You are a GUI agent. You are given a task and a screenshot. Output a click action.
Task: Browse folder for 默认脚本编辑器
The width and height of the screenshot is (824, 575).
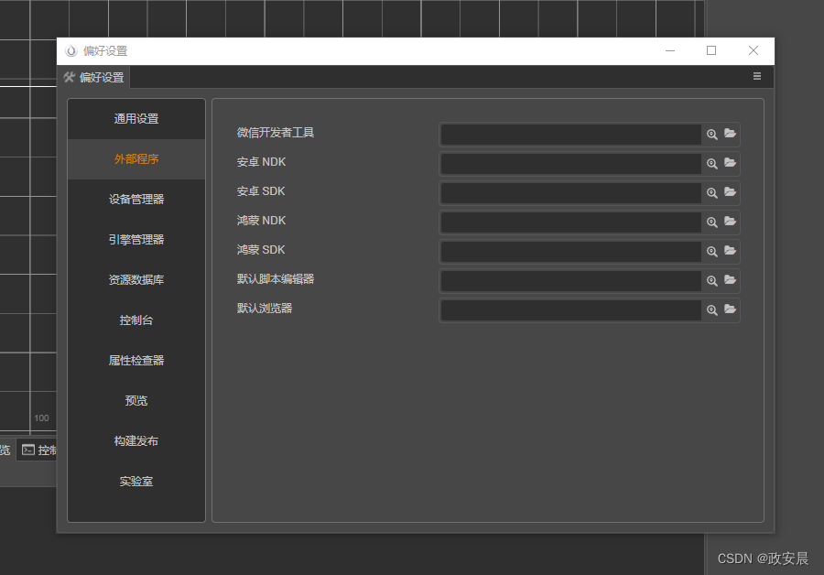tap(730, 280)
